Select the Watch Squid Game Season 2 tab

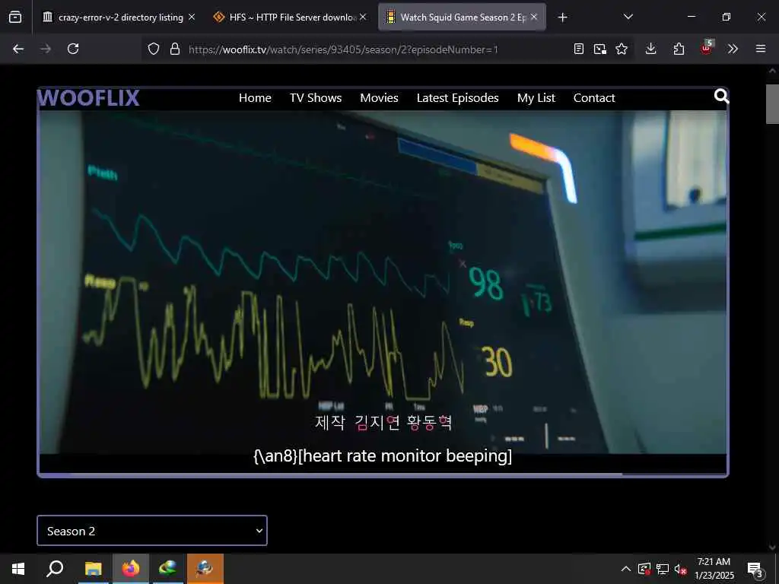pos(462,17)
